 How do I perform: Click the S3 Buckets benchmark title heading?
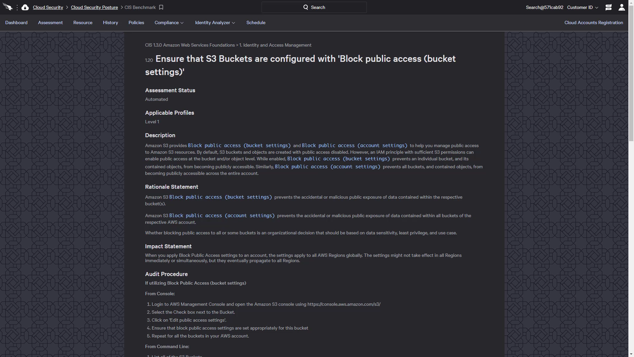click(300, 65)
